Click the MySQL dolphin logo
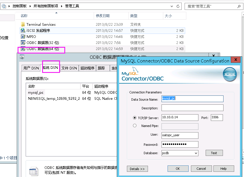The height and width of the screenshot is (177, 244). pyautogui.click(x=135, y=70)
